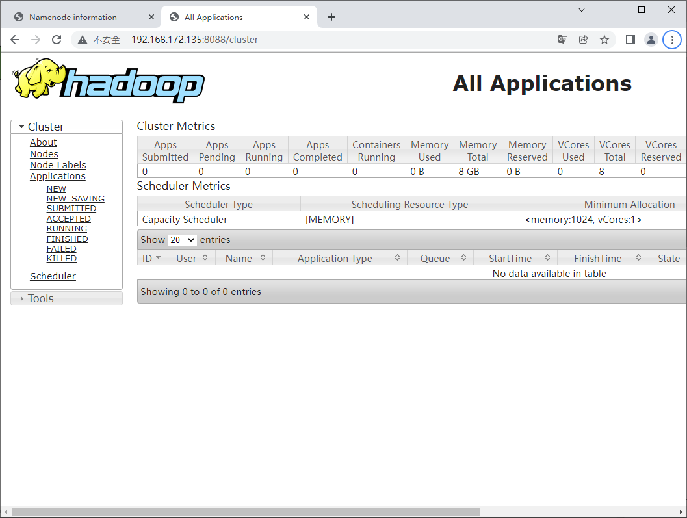
Task: Click the tab search chevron
Action: (582, 10)
